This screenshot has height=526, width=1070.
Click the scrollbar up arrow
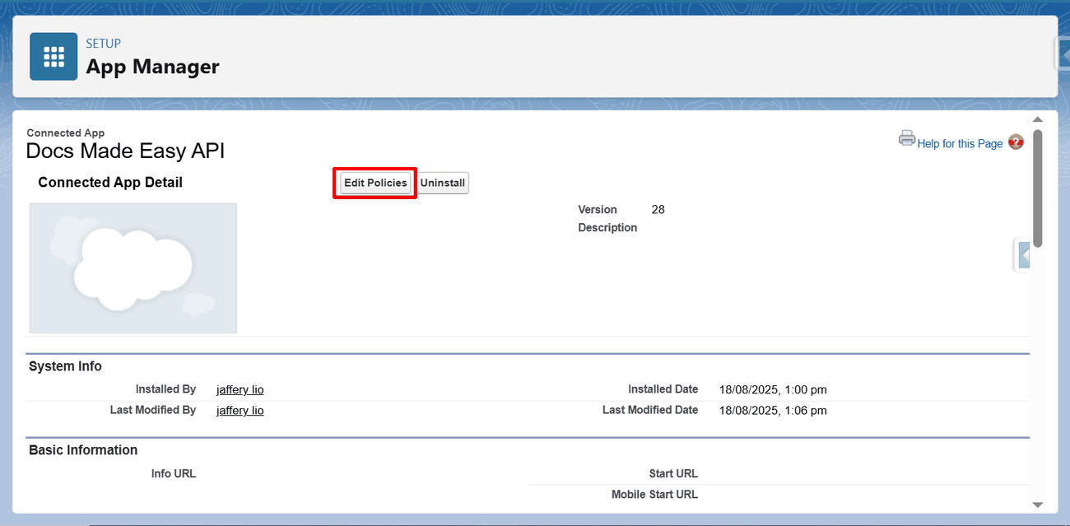coord(1037,120)
